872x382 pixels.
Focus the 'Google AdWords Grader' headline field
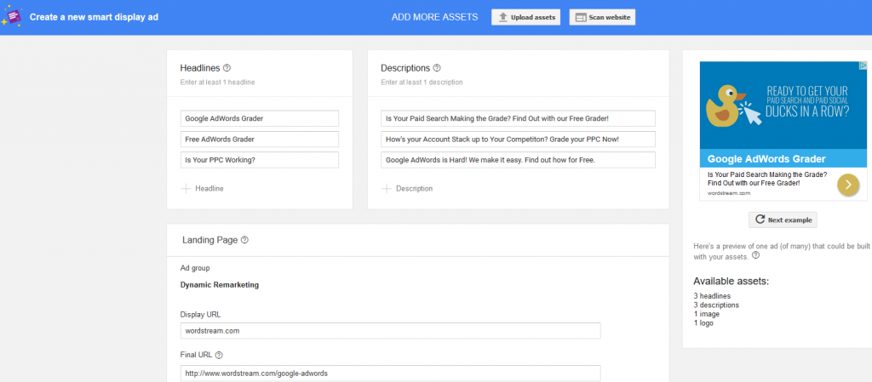point(259,119)
